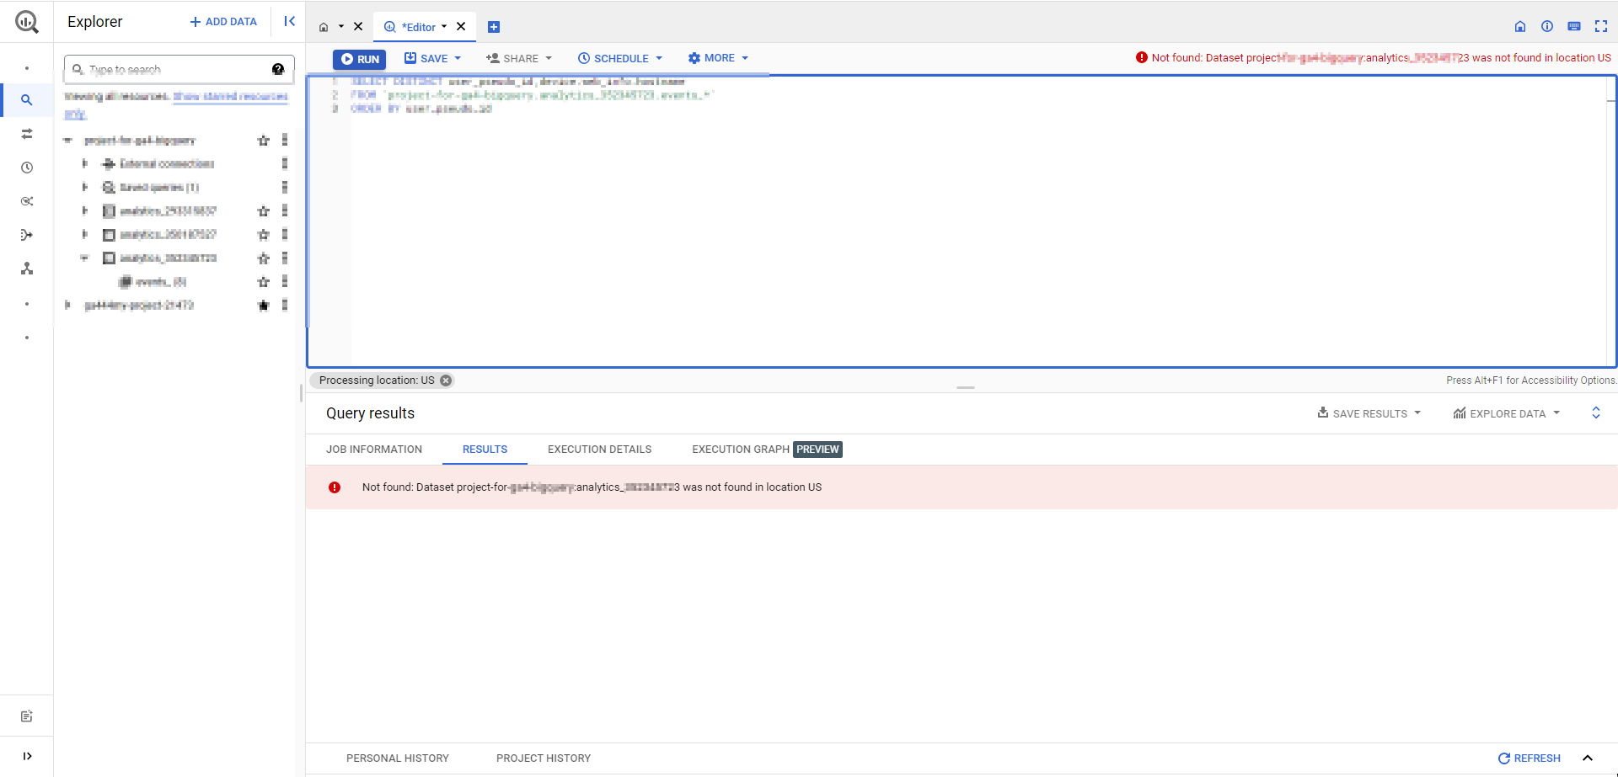
Task: Add a new query tab with plus icon
Action: pos(494,27)
